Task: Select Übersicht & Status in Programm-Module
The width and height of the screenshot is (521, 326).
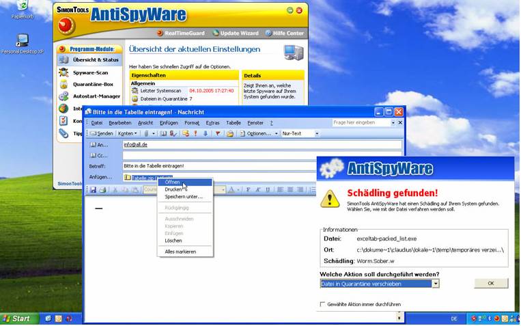Action: pos(89,60)
